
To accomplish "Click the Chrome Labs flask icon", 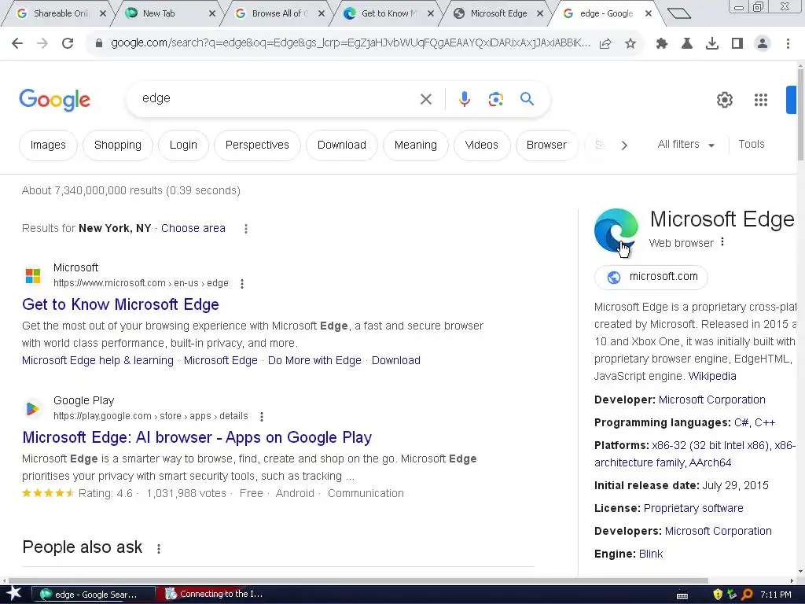I will pyautogui.click(x=686, y=44).
